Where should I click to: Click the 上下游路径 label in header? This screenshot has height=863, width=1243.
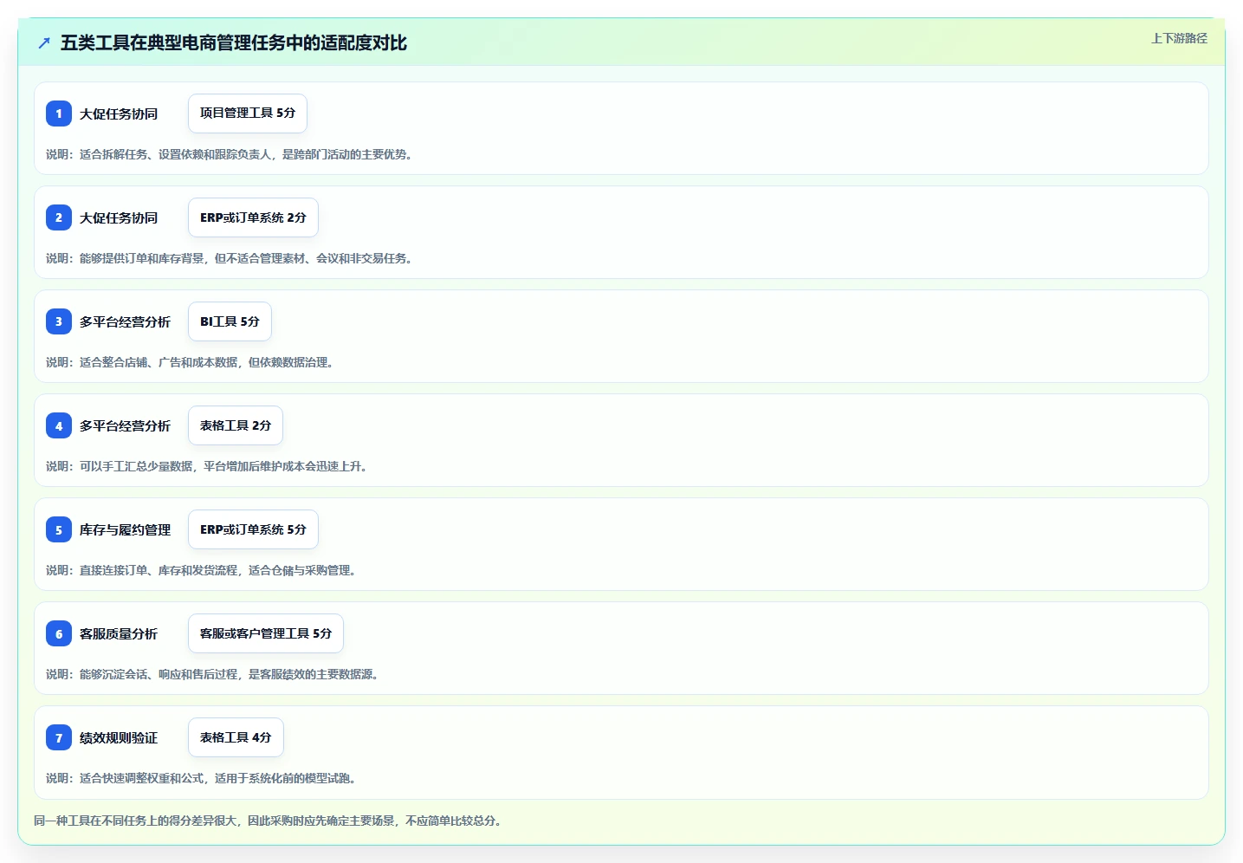click(x=1179, y=38)
